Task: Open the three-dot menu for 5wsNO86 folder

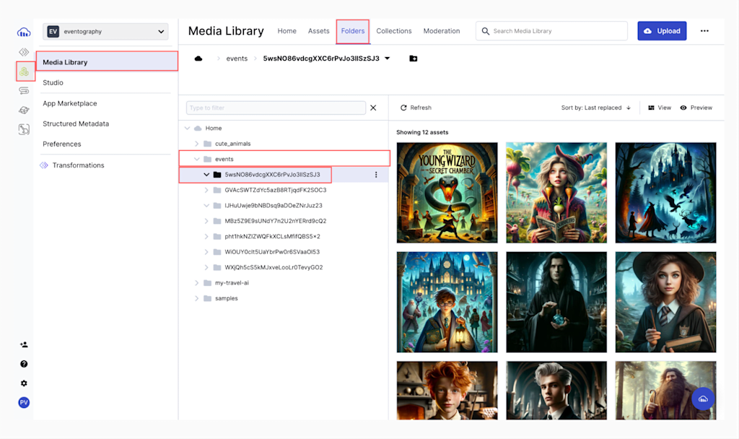Action: click(376, 175)
